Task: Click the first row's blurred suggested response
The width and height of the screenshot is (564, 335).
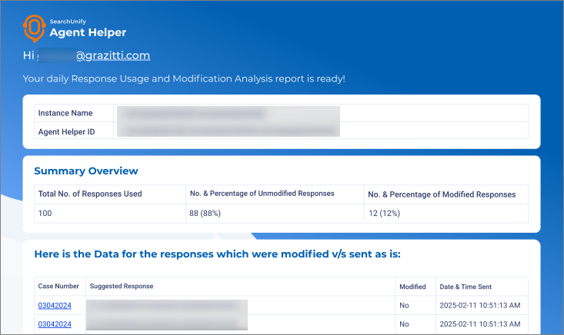Action: (167, 305)
